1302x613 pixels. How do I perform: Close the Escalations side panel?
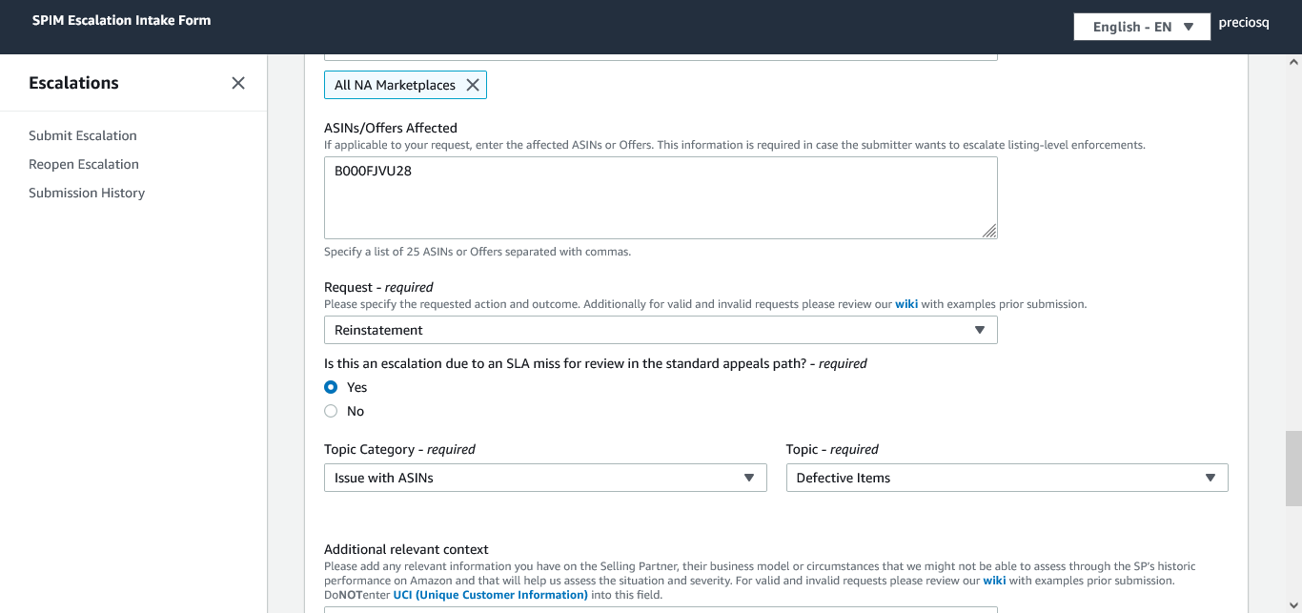click(238, 83)
